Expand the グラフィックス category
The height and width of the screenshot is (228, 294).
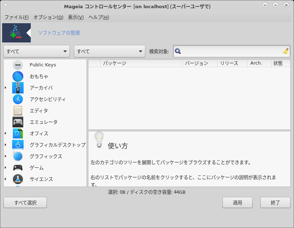pyautogui.click(x=5, y=156)
